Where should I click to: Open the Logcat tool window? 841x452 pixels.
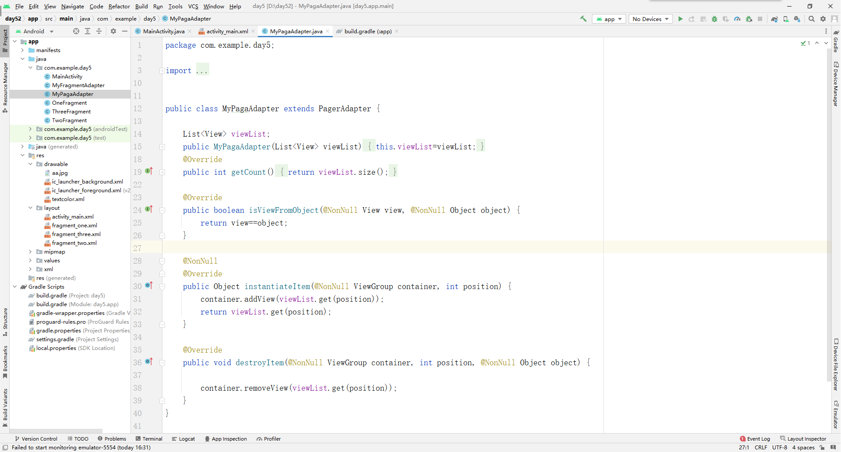(183, 439)
